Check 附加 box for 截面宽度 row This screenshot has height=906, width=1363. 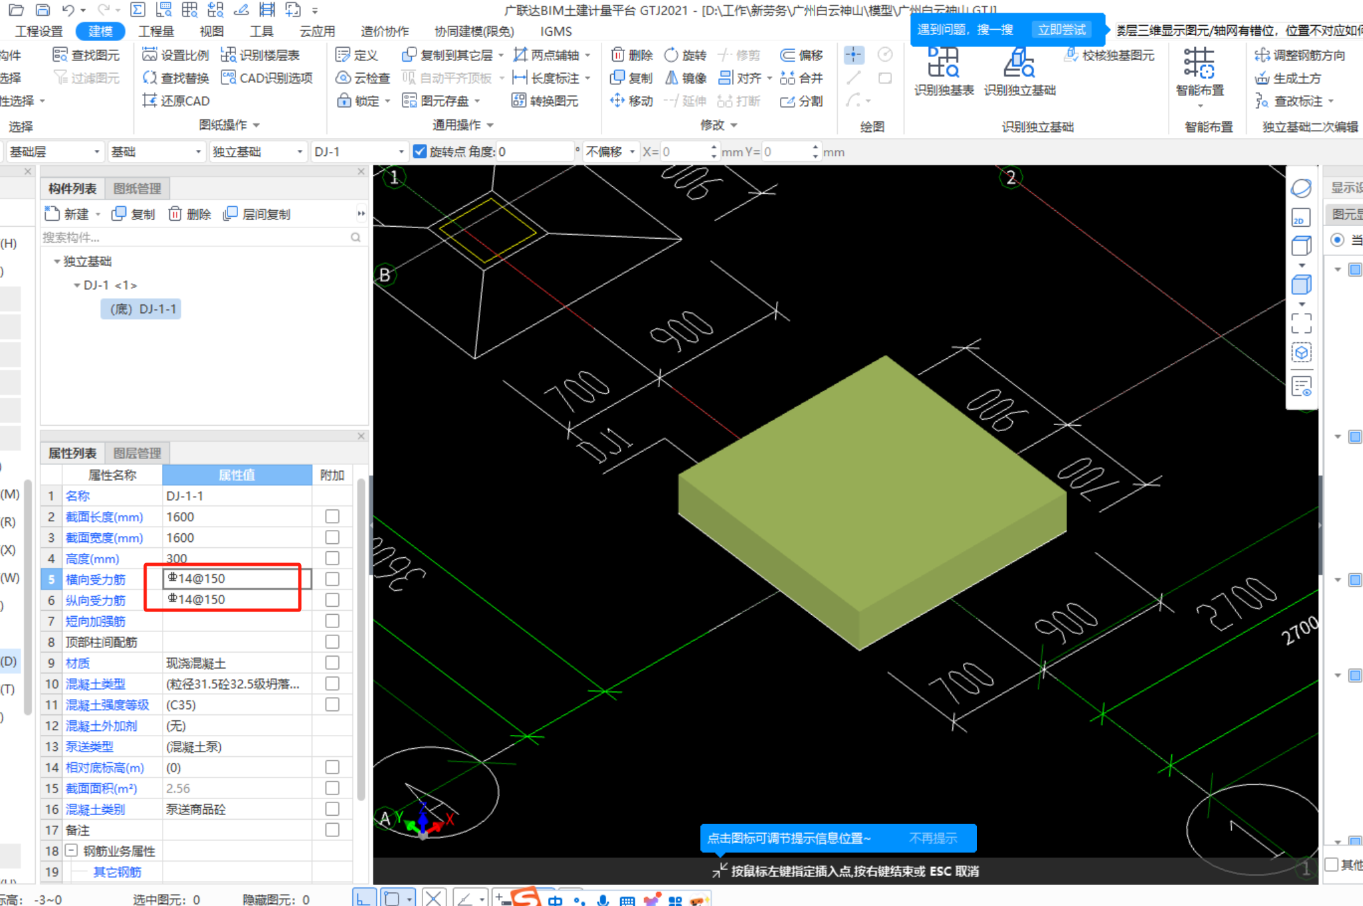point(332,537)
